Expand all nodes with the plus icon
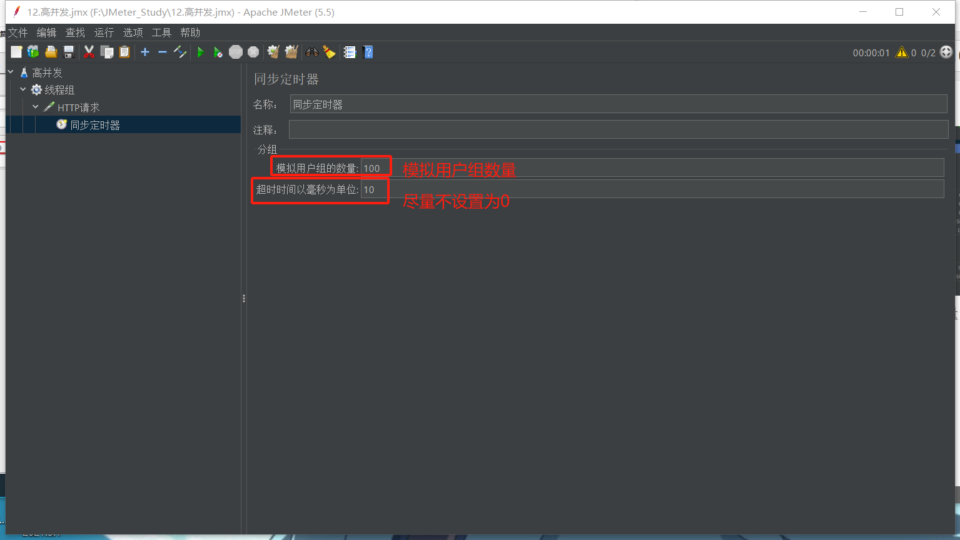Viewport: 960px width, 540px height. coord(145,52)
